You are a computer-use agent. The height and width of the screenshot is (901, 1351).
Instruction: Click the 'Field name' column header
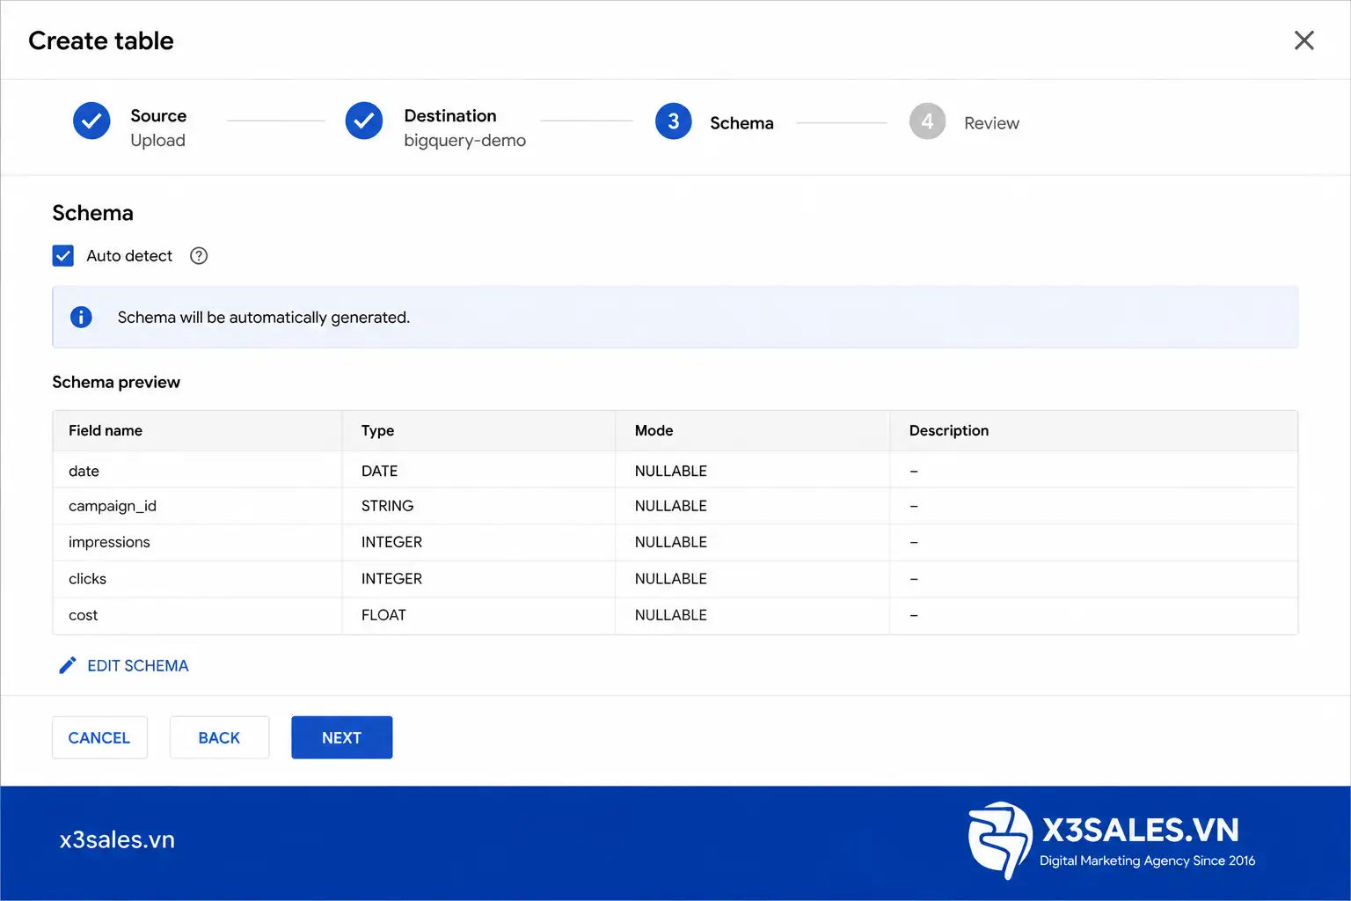click(x=197, y=430)
